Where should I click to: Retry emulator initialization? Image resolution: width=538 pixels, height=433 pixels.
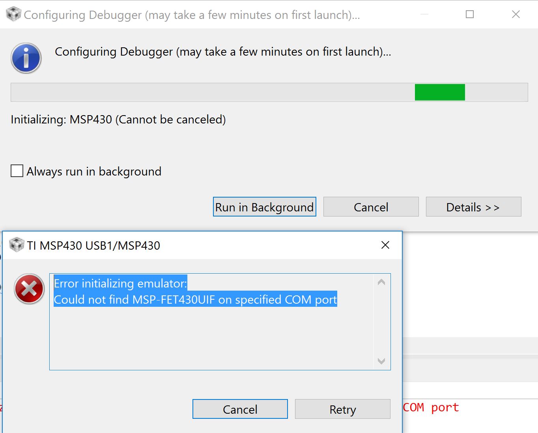pos(343,409)
